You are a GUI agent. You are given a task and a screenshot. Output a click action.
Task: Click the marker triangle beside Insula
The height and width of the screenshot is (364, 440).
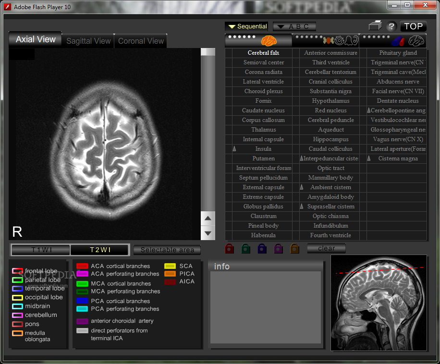(x=234, y=149)
